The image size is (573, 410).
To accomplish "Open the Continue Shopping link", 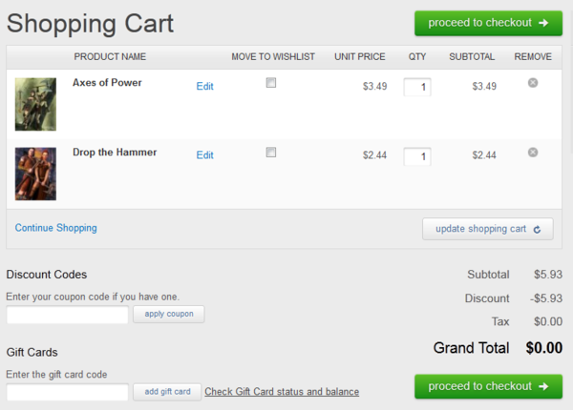I will [x=55, y=228].
